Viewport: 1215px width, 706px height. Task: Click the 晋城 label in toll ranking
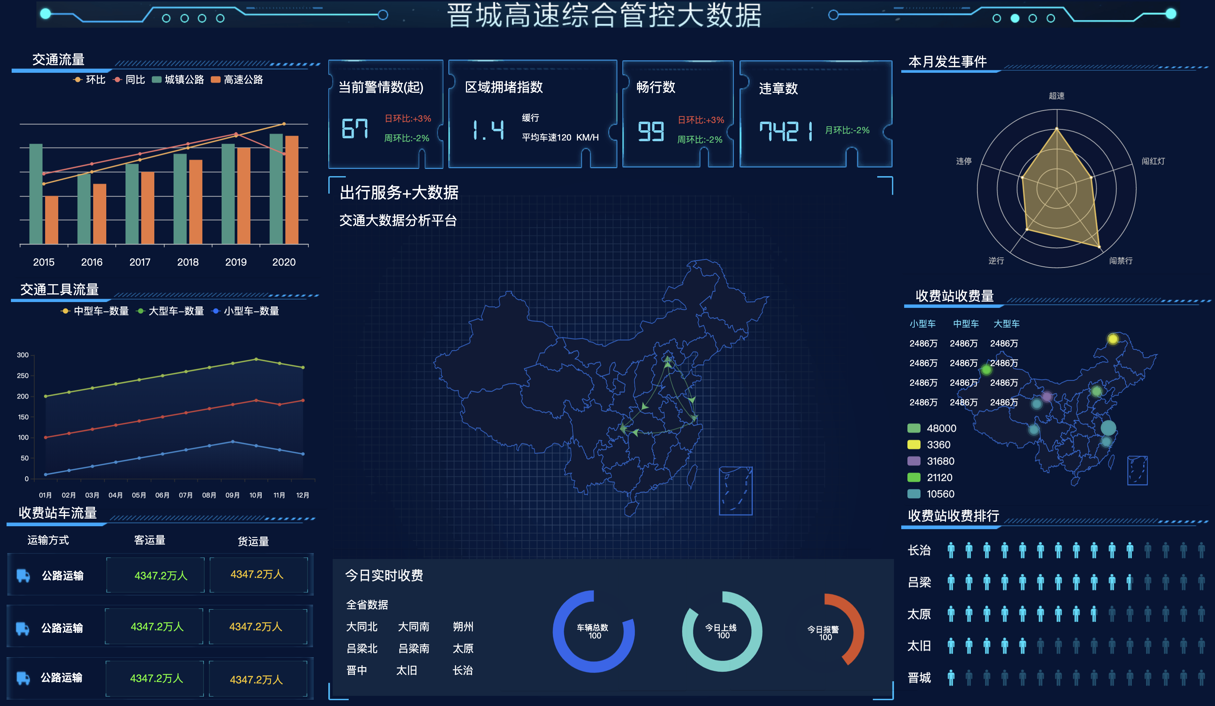tap(919, 678)
